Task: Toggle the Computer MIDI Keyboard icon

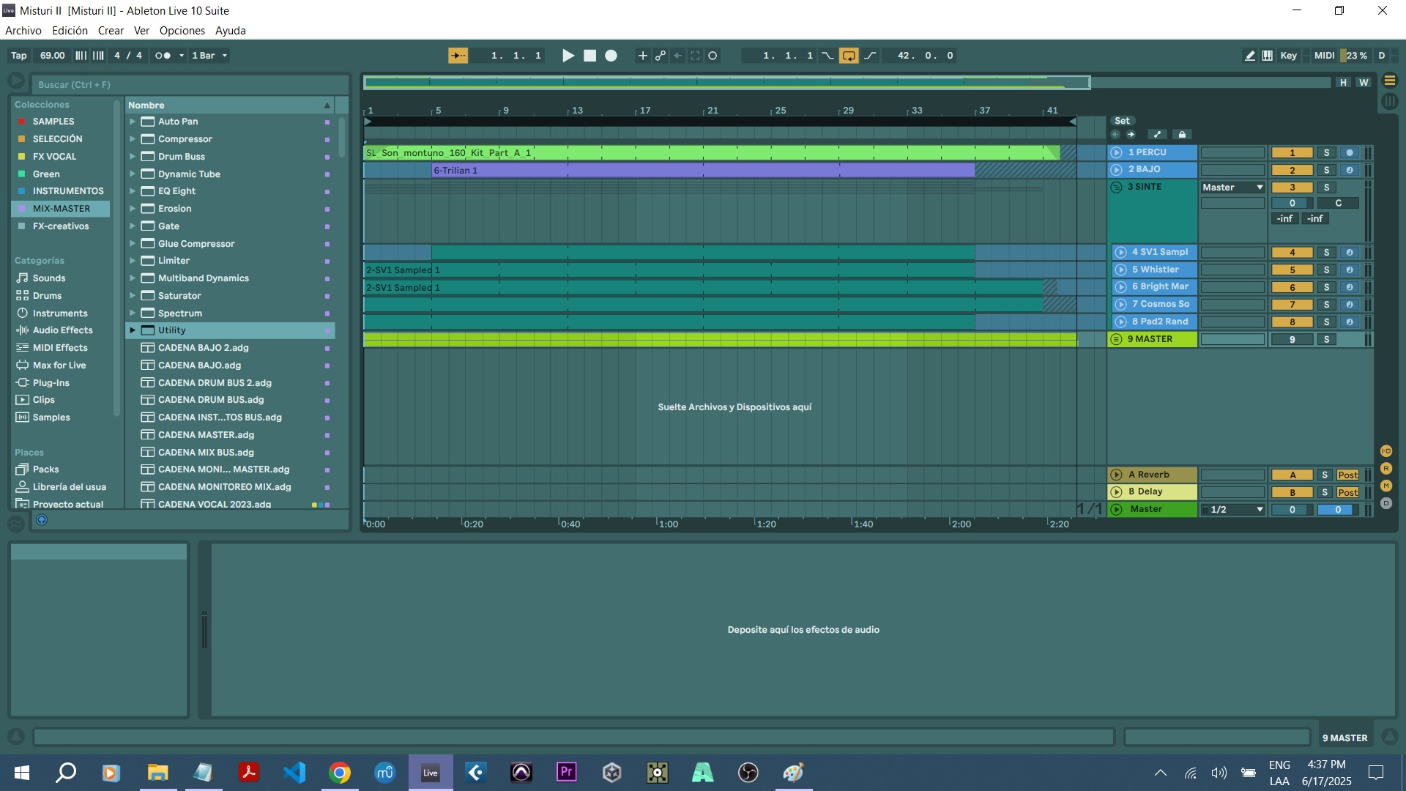Action: (1268, 56)
